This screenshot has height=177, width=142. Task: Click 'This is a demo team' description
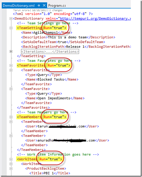[67, 37]
